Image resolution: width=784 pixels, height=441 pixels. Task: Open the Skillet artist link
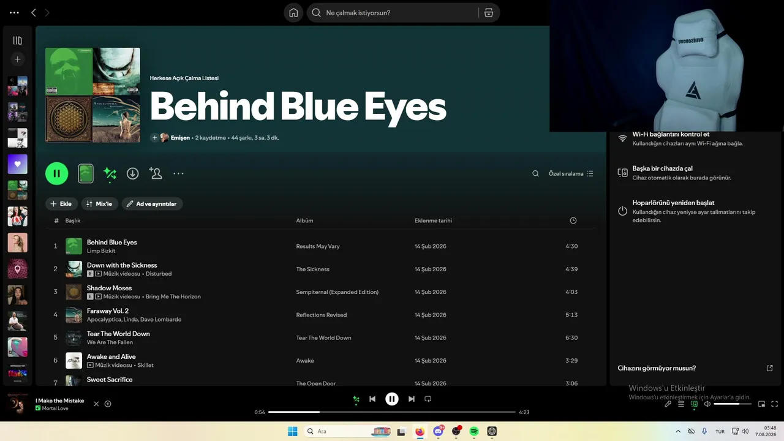pyautogui.click(x=145, y=365)
